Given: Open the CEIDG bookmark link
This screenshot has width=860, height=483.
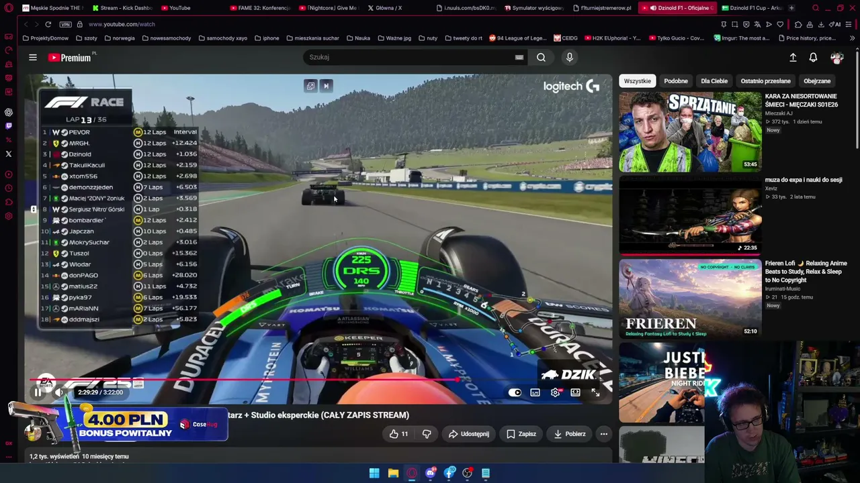Looking at the screenshot, I should coord(565,38).
